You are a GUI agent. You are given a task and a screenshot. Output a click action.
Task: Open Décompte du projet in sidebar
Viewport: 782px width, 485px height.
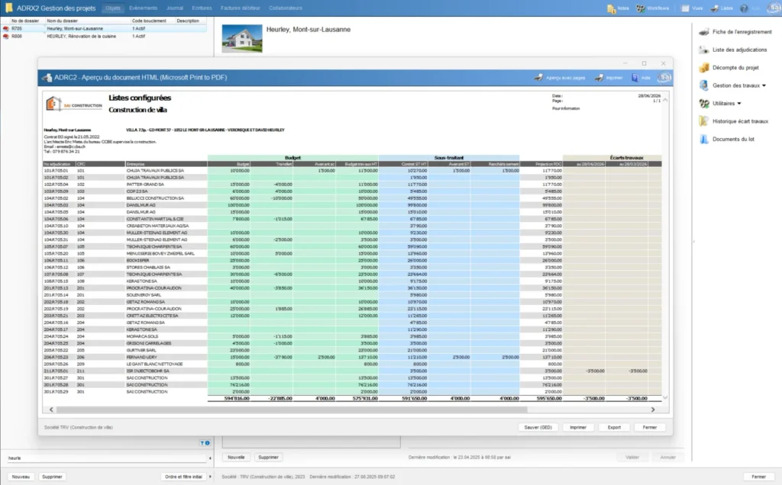point(729,68)
